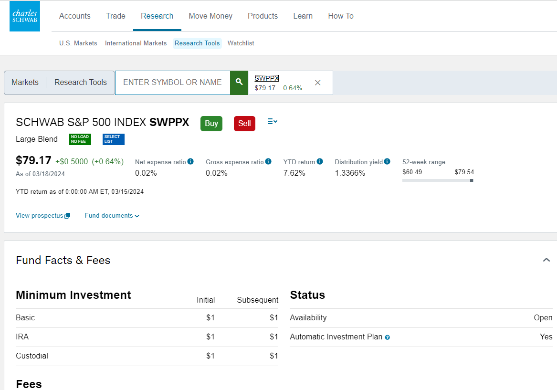
Task: Go to International Markets subtab
Action: pos(136,43)
